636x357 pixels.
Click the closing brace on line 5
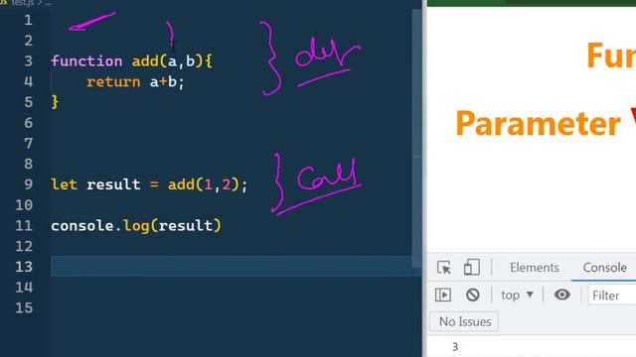tap(55, 101)
